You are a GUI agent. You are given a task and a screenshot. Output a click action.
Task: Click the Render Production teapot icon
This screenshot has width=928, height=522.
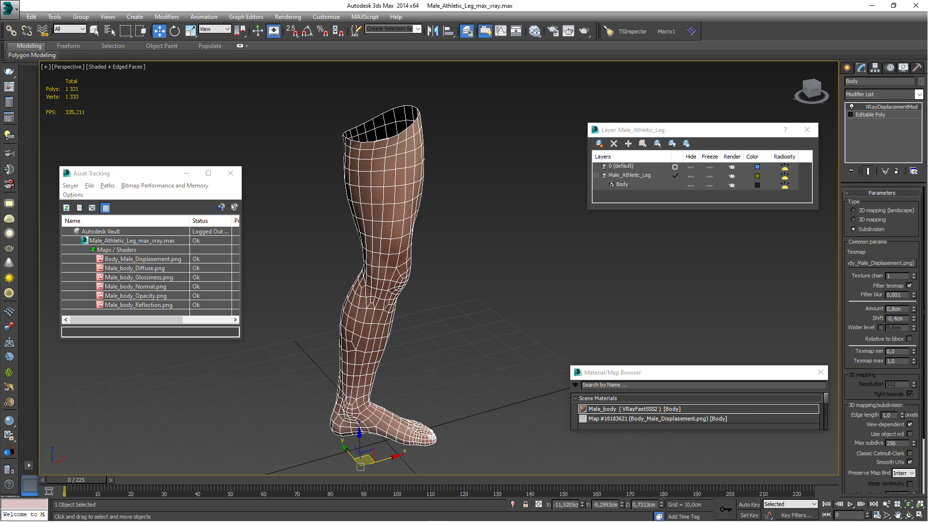(584, 31)
